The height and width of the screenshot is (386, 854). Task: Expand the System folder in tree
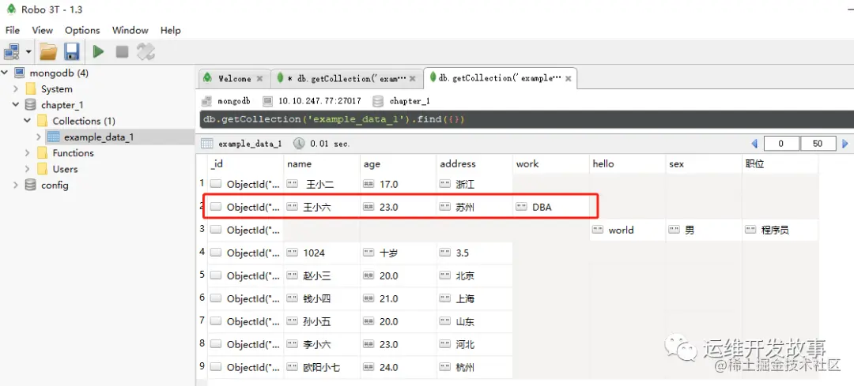(x=16, y=89)
